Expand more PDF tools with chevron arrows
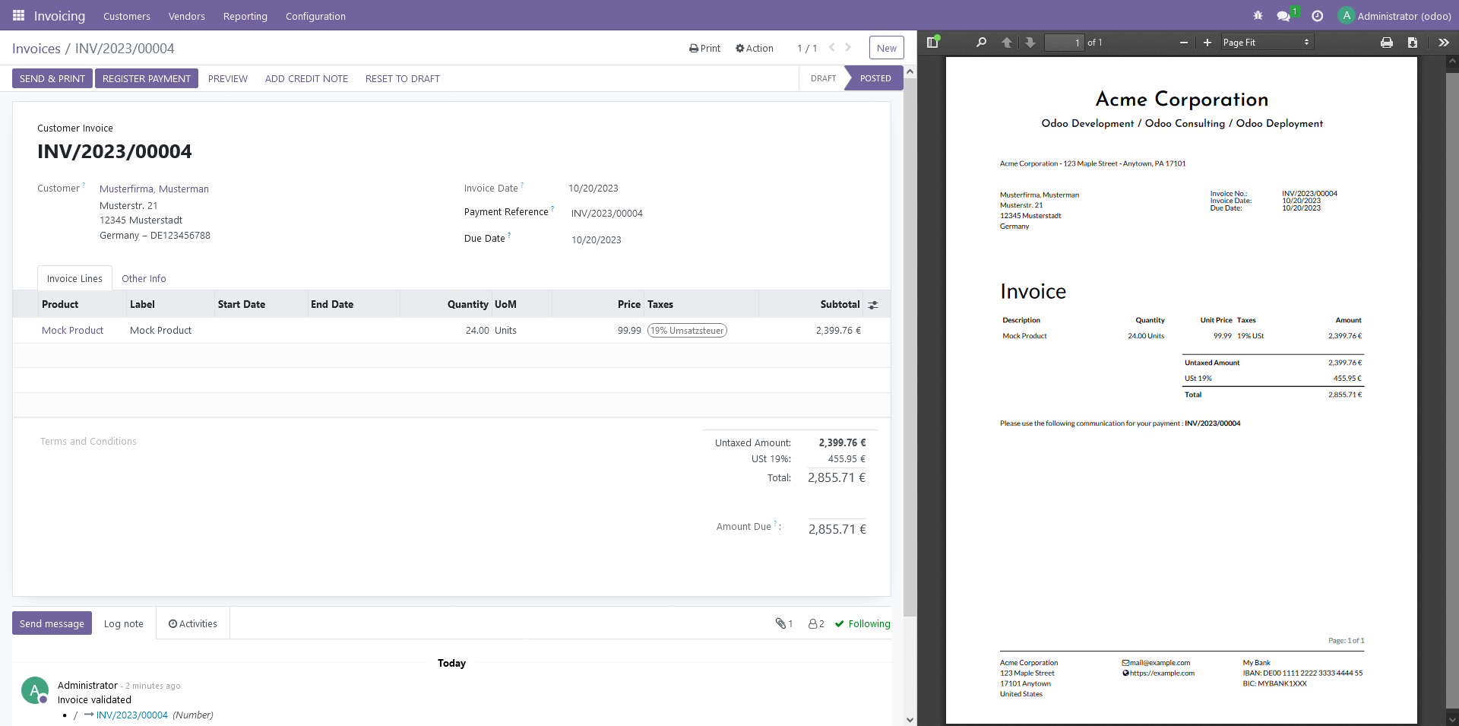1459x726 pixels. point(1443,43)
